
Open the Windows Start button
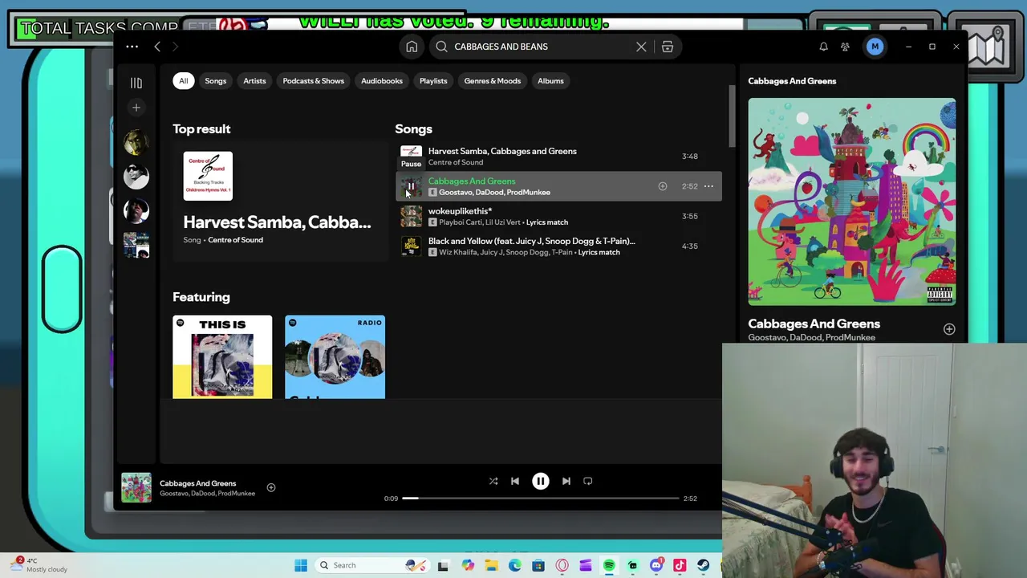pyautogui.click(x=301, y=565)
